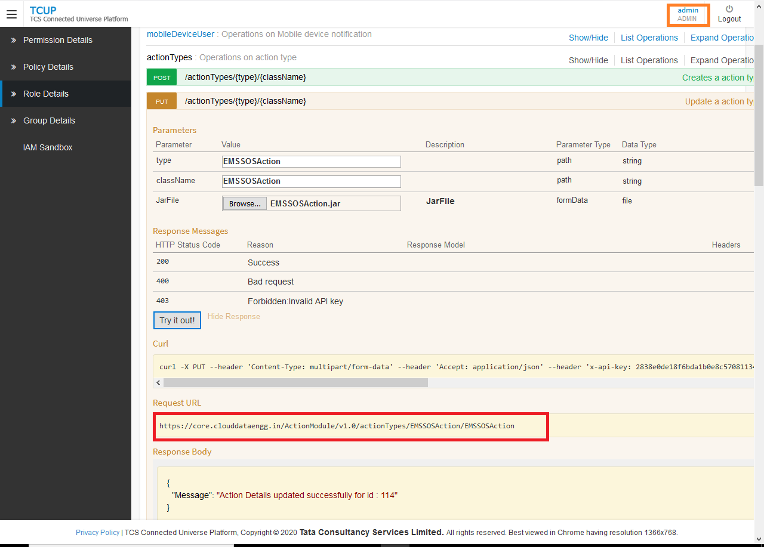This screenshot has height=547, width=764.
Task: Click the Curl horizontal scrollbar thumb
Action: pos(295,382)
